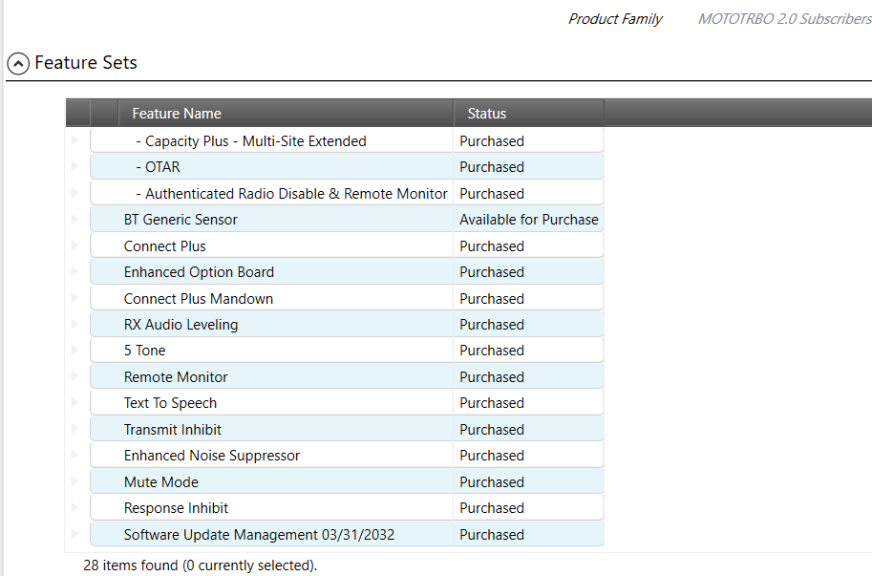
Task: Select the Enhanced Noise Suppressor row
Action: [x=211, y=456]
